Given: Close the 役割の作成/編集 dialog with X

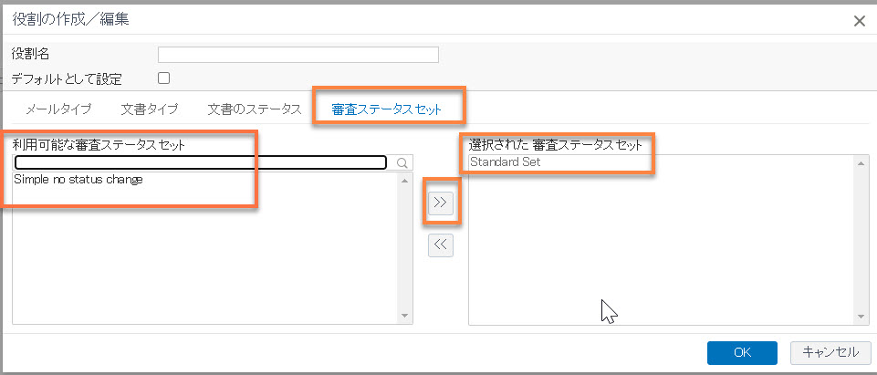Looking at the screenshot, I should (x=860, y=21).
